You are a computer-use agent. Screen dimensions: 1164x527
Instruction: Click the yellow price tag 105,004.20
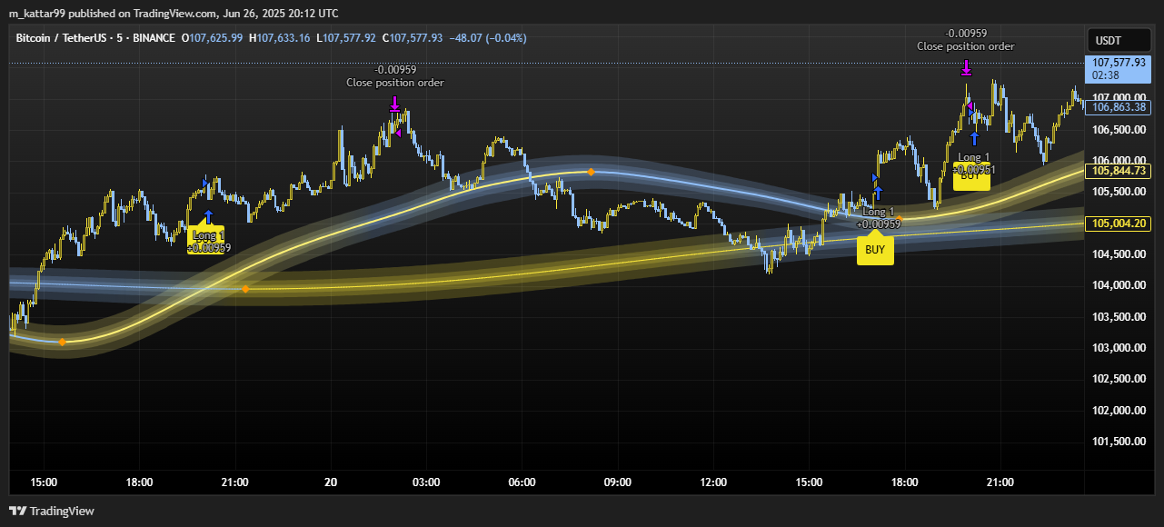[1119, 224]
